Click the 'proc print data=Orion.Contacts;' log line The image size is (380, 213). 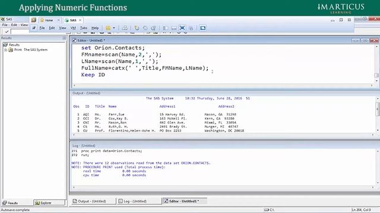pyautogui.click(x=112, y=151)
